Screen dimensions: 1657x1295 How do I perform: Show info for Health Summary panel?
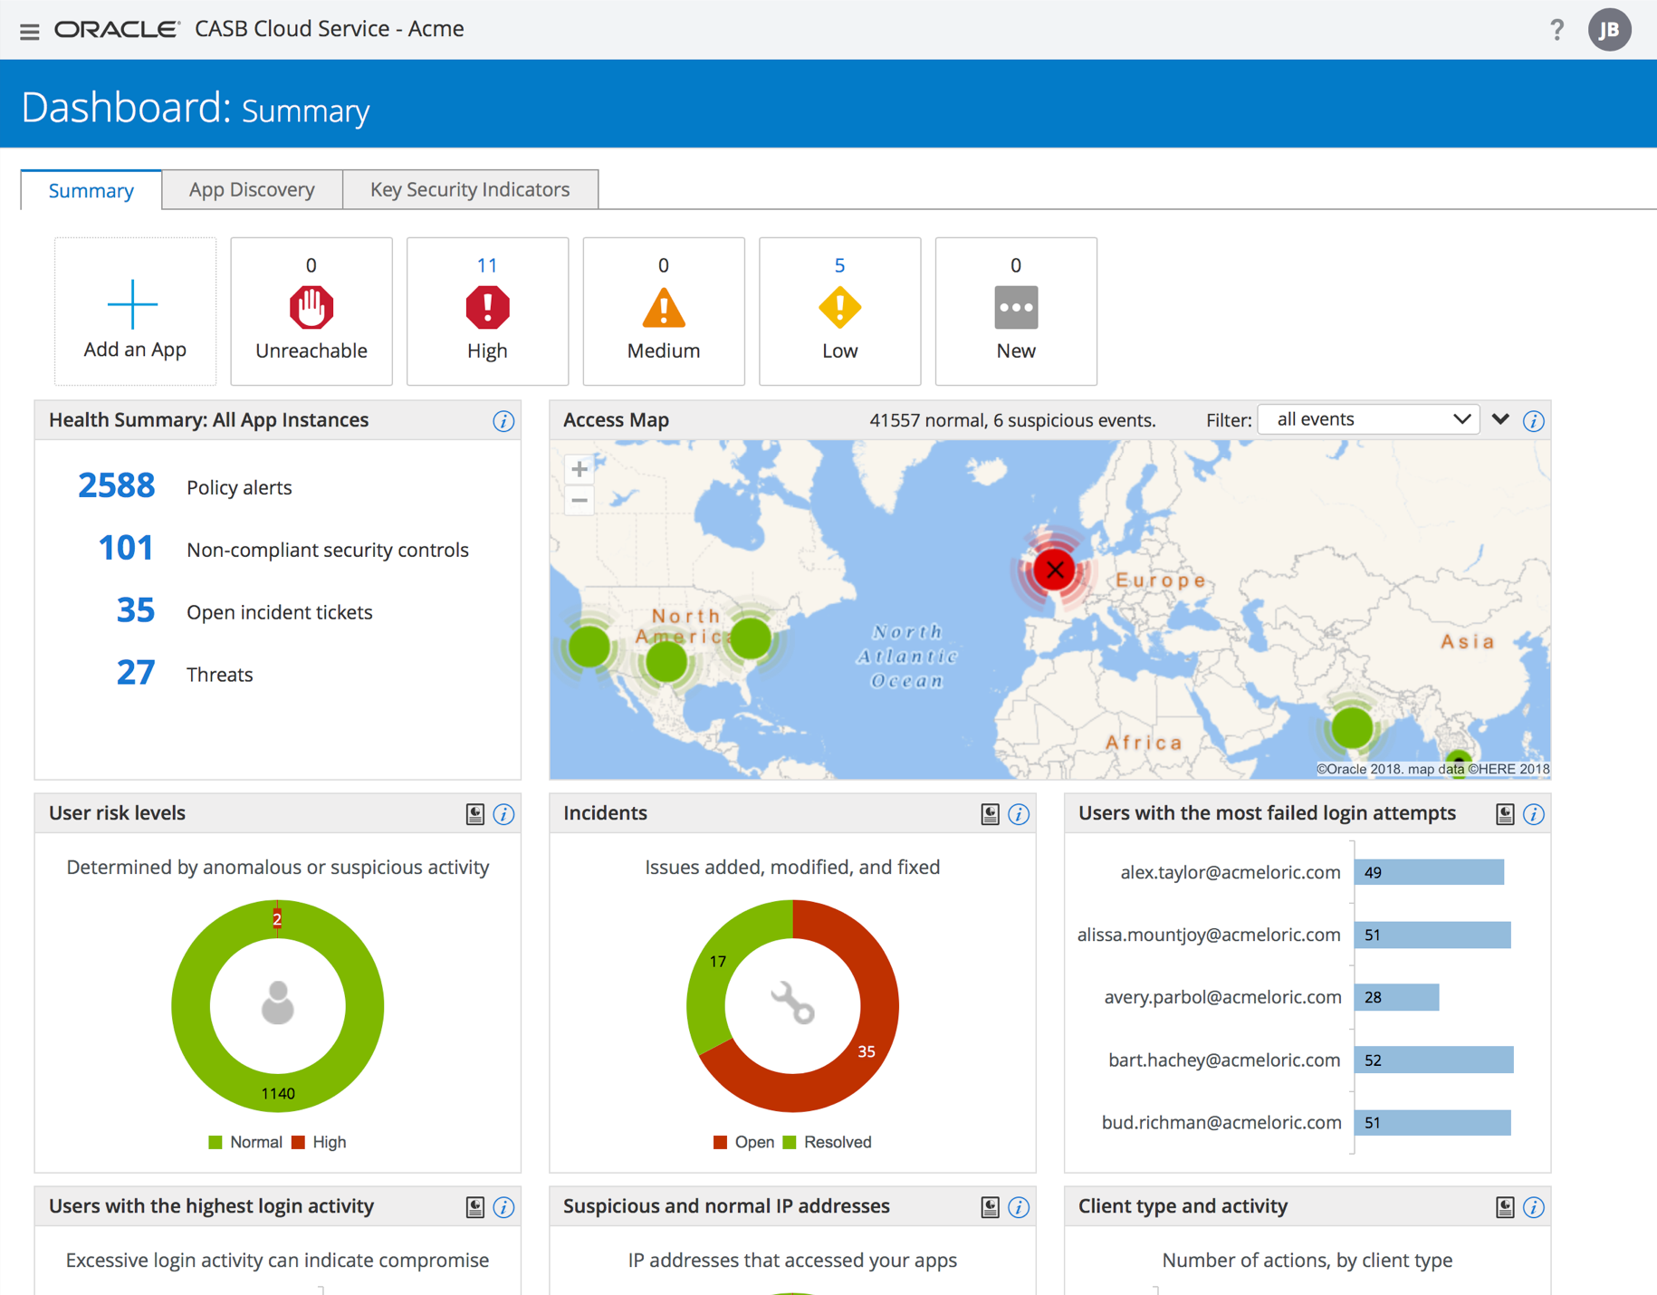pos(503,421)
